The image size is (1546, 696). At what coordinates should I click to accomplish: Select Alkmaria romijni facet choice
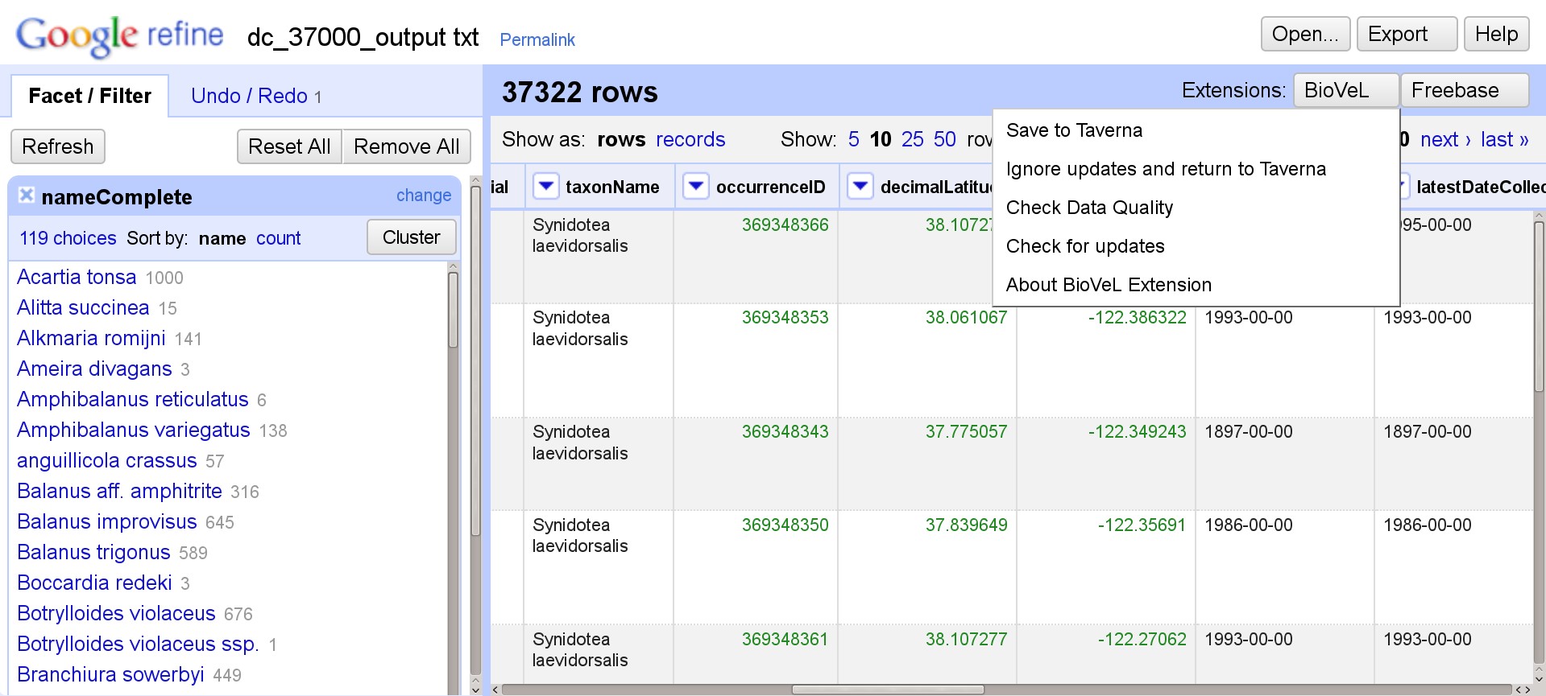91,338
